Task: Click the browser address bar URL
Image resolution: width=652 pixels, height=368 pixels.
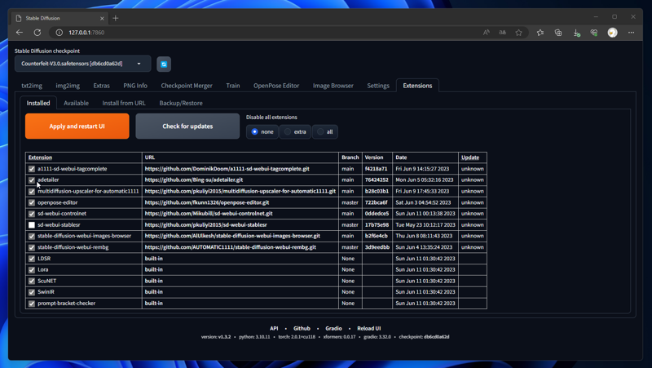Action: point(86,33)
